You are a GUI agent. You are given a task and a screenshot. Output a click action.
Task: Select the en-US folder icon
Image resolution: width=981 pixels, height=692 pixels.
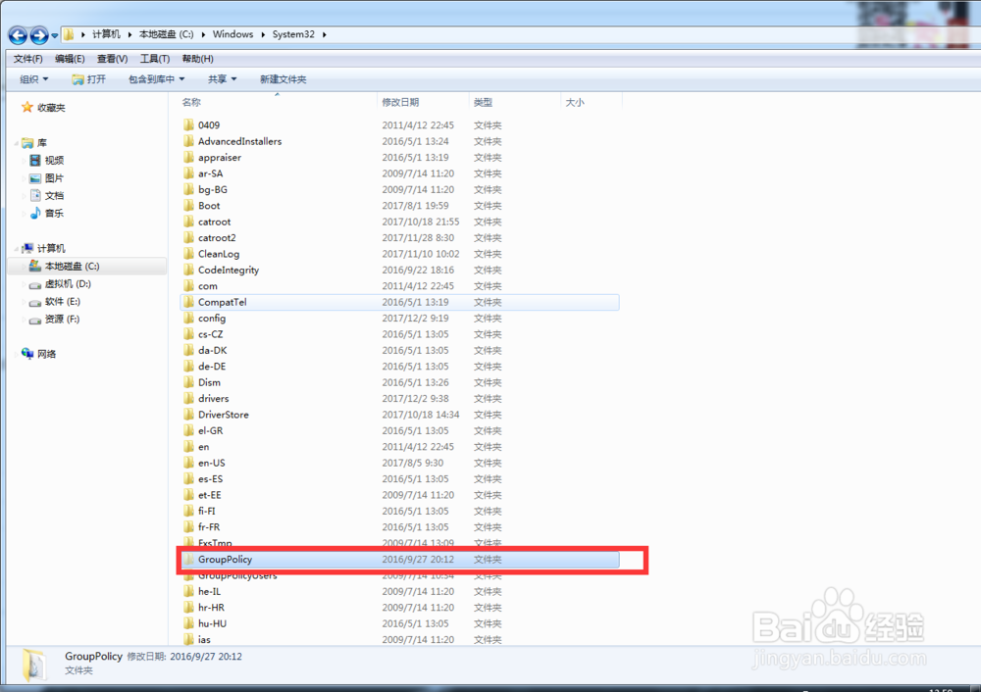tap(189, 463)
